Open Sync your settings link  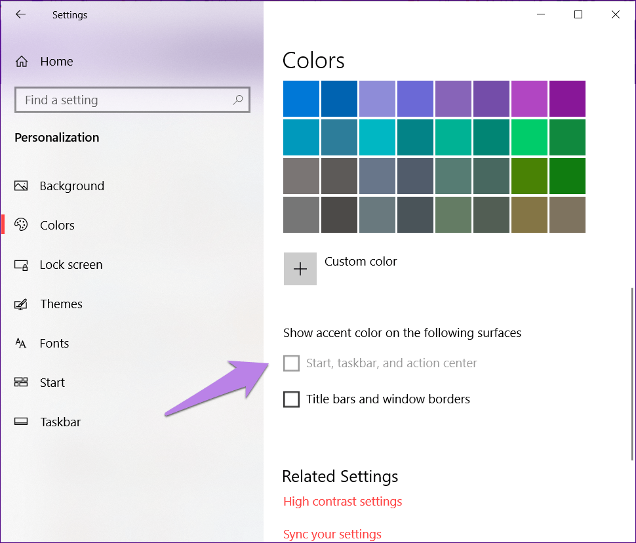pyautogui.click(x=332, y=534)
